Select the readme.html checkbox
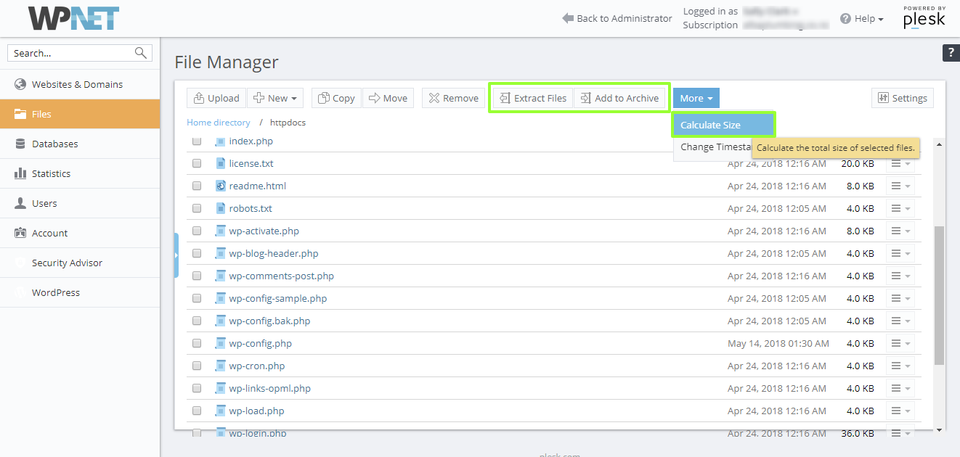960x457 pixels. pos(197,186)
